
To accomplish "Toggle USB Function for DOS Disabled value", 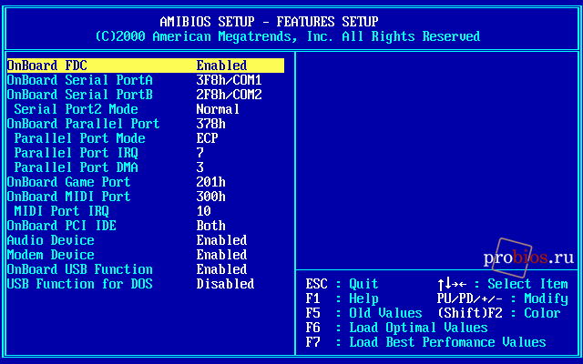I will pos(225,284).
